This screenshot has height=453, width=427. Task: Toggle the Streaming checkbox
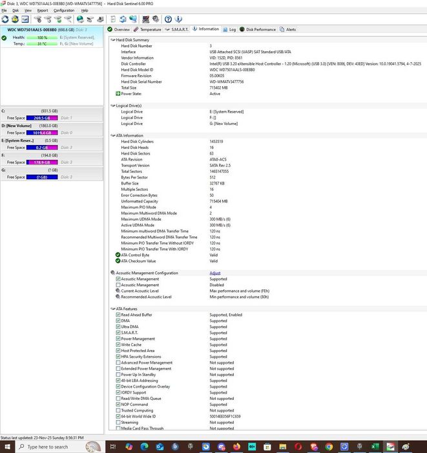pyautogui.click(x=118, y=423)
